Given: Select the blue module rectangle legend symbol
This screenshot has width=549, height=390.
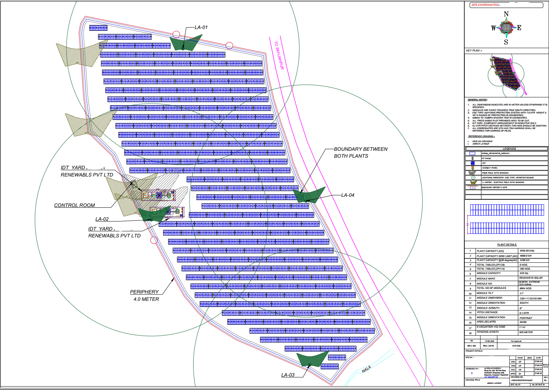Looking at the screenshot, I should click(472, 153).
